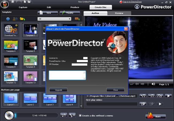Remove background music with minus note icon
The height and width of the screenshot is (121, 174).
[151, 96]
